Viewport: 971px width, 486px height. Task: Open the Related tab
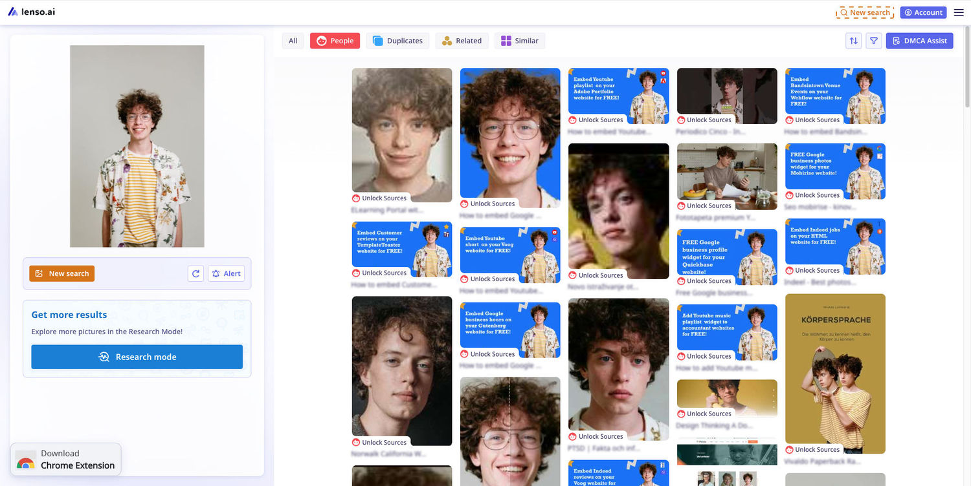[x=462, y=41]
